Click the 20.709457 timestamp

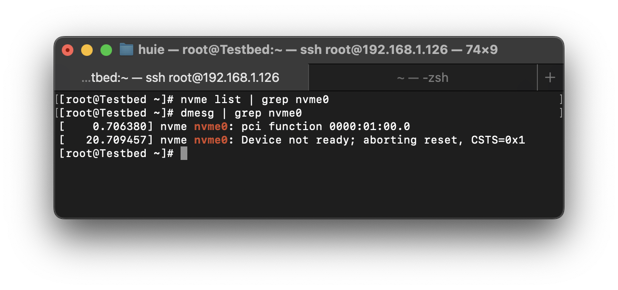pyautogui.click(x=112, y=140)
